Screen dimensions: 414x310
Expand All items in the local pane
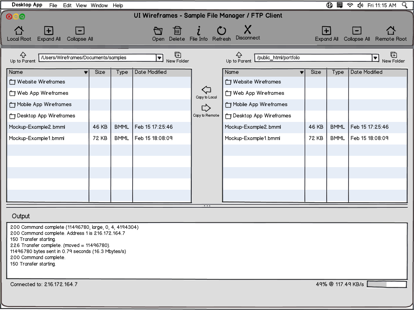click(49, 31)
